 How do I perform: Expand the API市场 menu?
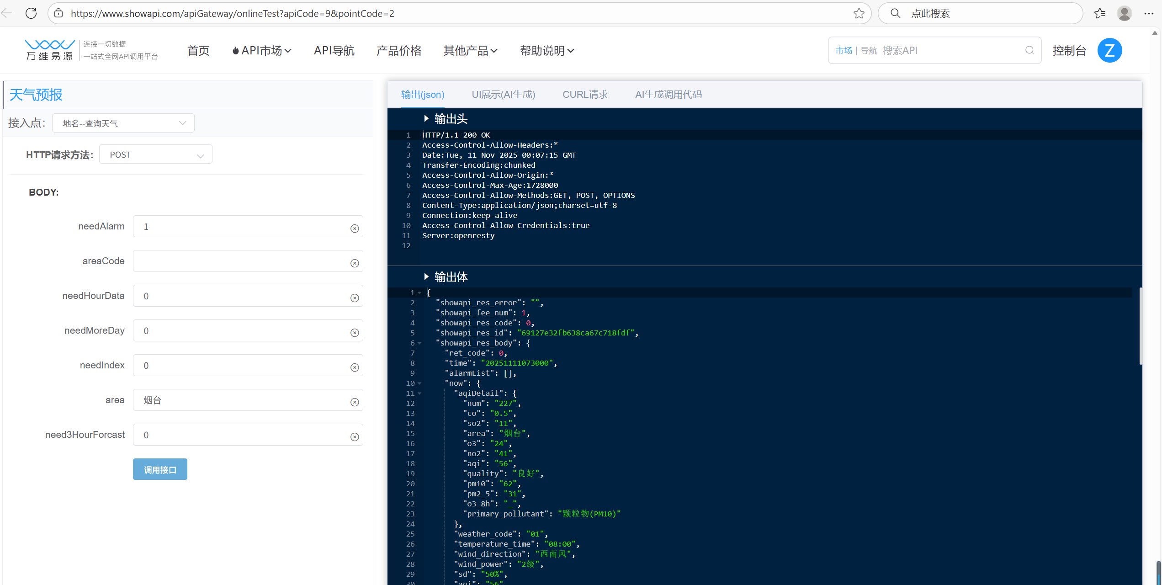coord(262,51)
